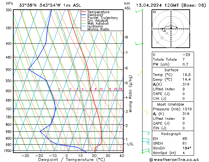Click the K index value

[x=186, y=55]
